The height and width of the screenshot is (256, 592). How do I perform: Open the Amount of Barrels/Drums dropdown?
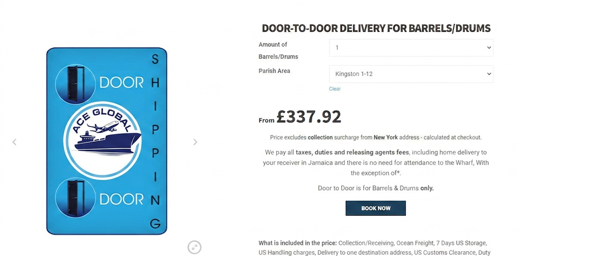[411, 48]
